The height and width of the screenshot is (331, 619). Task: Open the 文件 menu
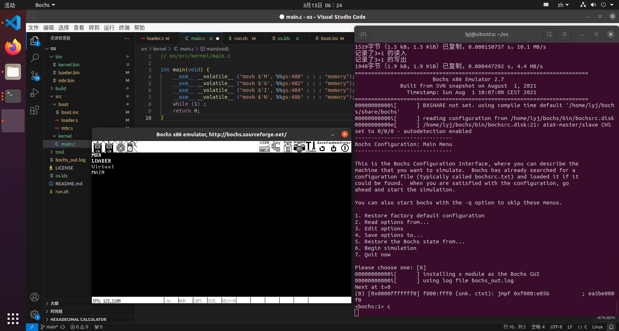pos(34,28)
